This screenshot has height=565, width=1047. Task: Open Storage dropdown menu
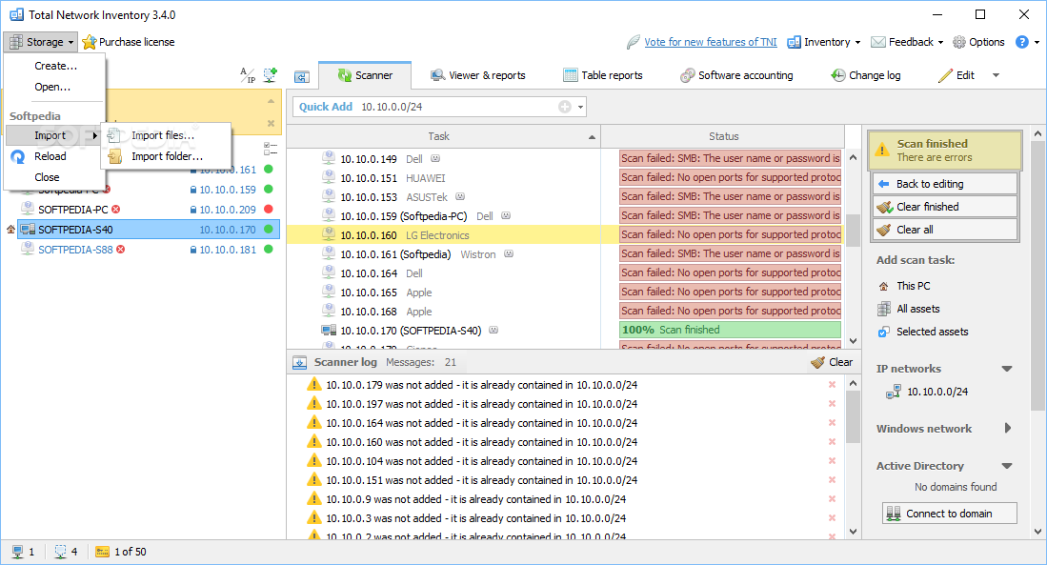click(41, 41)
